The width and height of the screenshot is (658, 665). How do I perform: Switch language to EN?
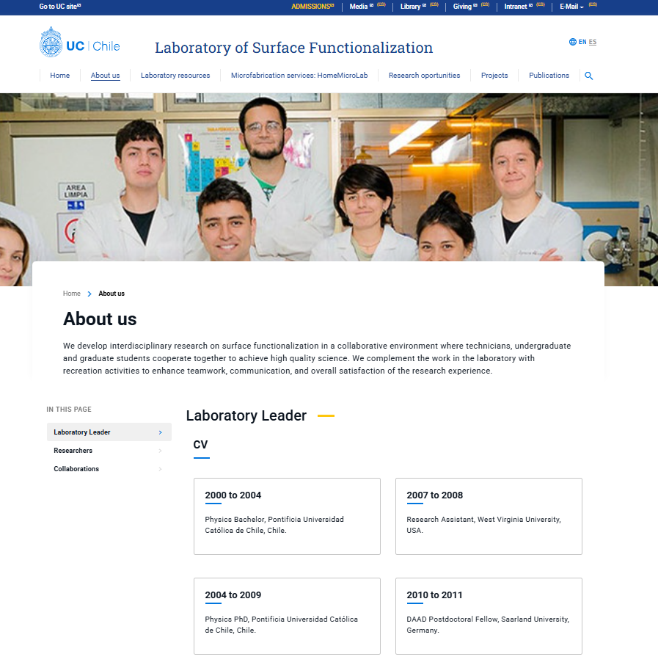582,42
